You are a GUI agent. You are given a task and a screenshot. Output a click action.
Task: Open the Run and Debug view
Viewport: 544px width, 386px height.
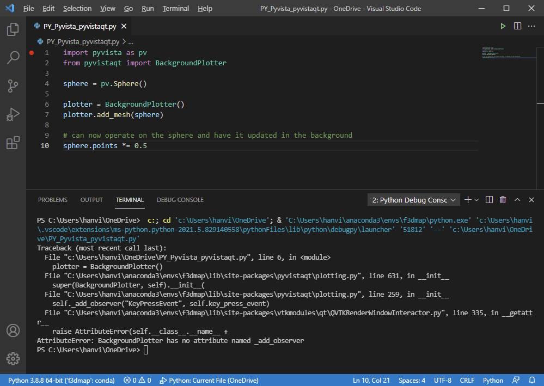coord(13,114)
